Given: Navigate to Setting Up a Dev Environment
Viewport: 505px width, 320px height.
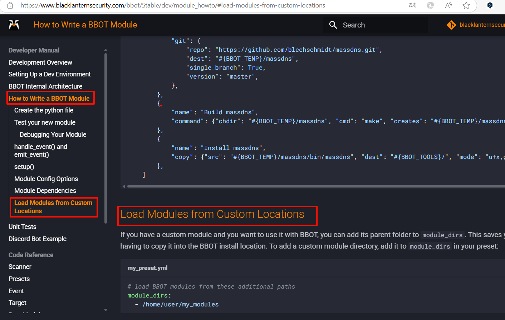Looking at the screenshot, I should [49, 74].
